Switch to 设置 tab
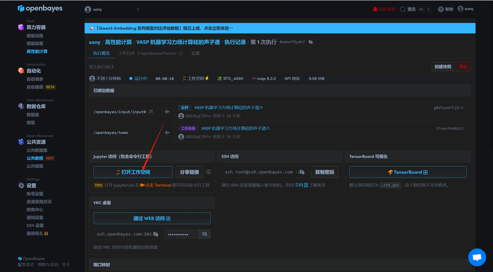 pyautogui.click(x=196, y=53)
